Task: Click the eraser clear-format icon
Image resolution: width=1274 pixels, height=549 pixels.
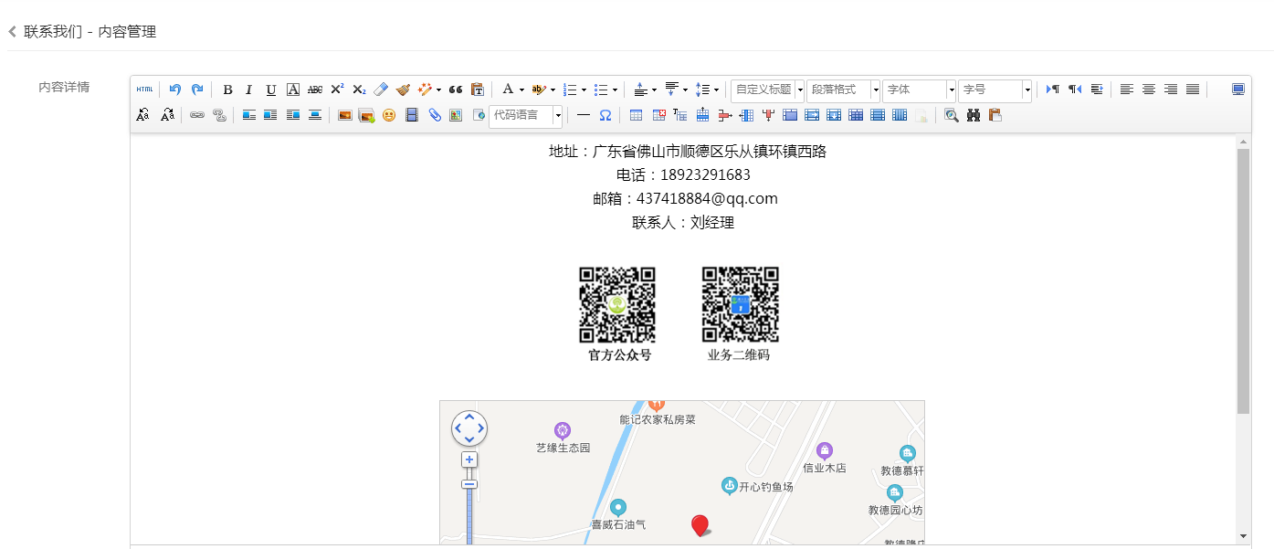Action: pos(381,90)
